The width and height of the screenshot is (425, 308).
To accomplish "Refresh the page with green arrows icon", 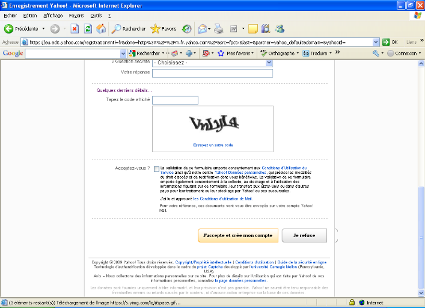I will click(88, 29).
